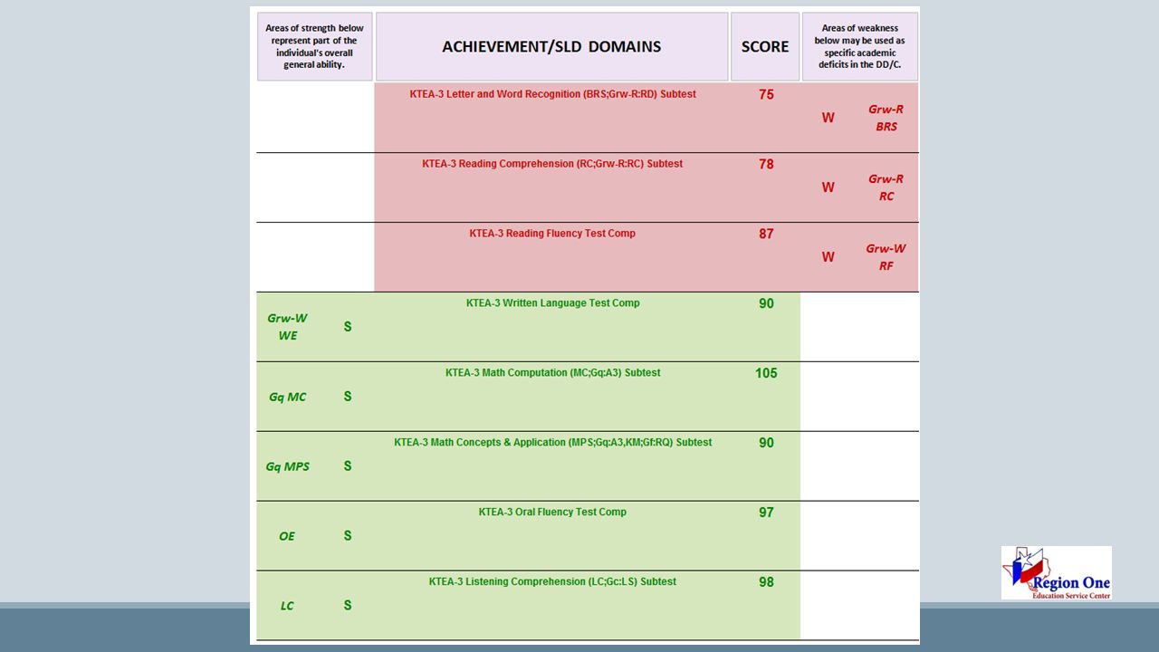1159x652 pixels.
Task: Click KTEA-3 Math Computation subtest
Action: [x=552, y=373]
